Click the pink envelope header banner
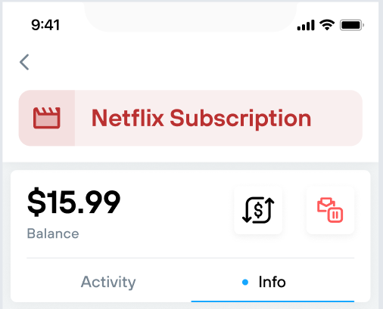Screen dimensions: 383x309 tap(191, 118)
